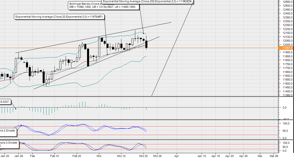
Task: Click the 12400,0 price axis label
Action: click(x=288, y=14)
